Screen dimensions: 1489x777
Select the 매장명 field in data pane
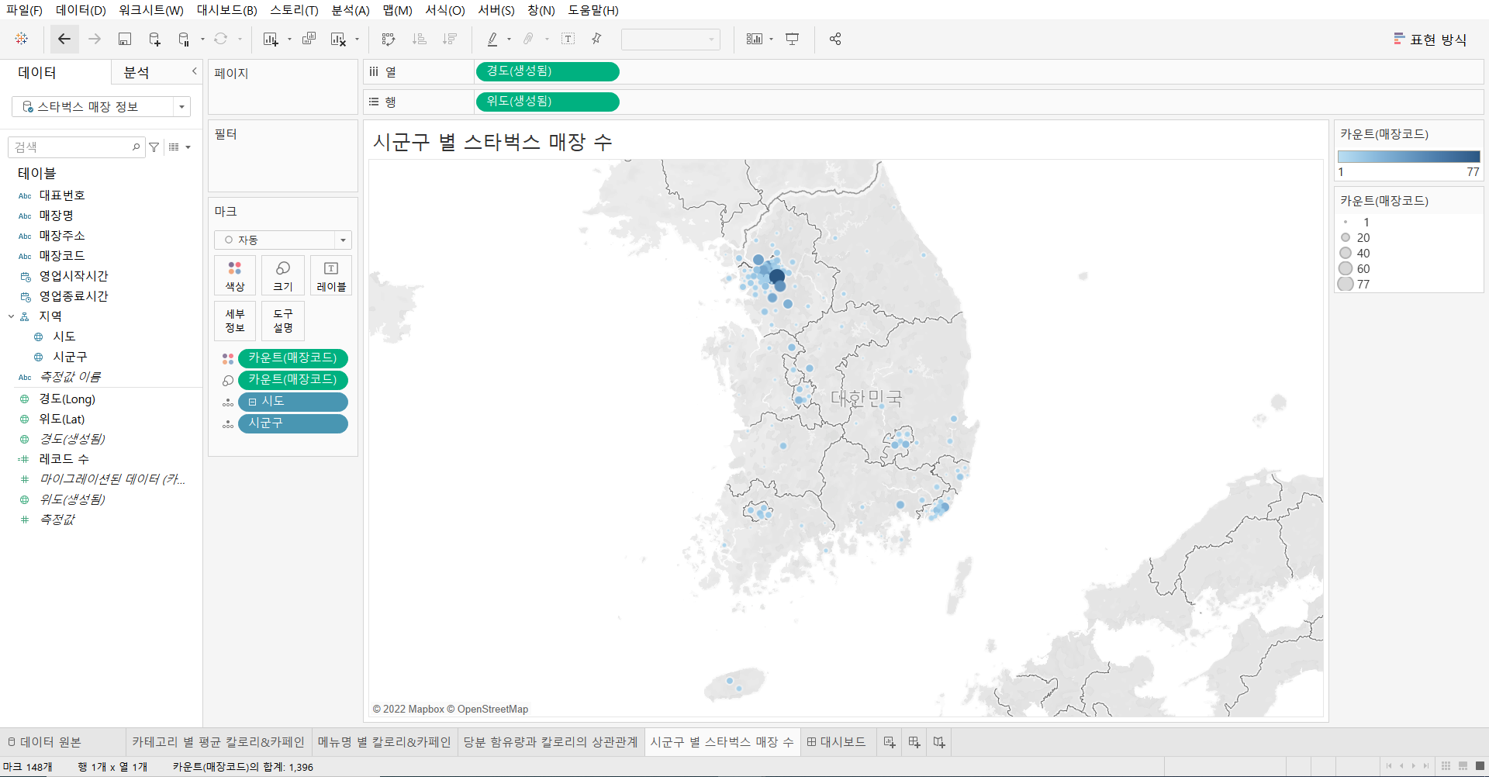(57, 216)
